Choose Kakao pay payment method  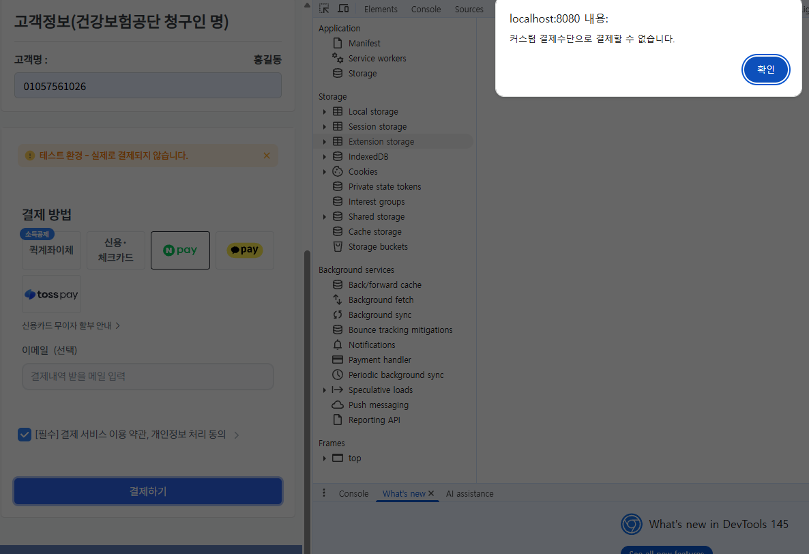(x=245, y=250)
